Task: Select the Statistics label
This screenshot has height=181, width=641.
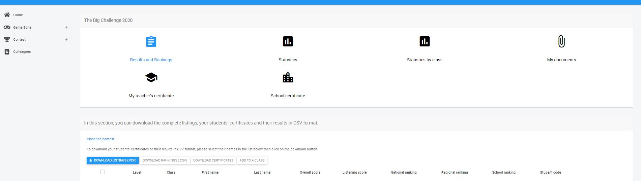Action: click(x=288, y=60)
